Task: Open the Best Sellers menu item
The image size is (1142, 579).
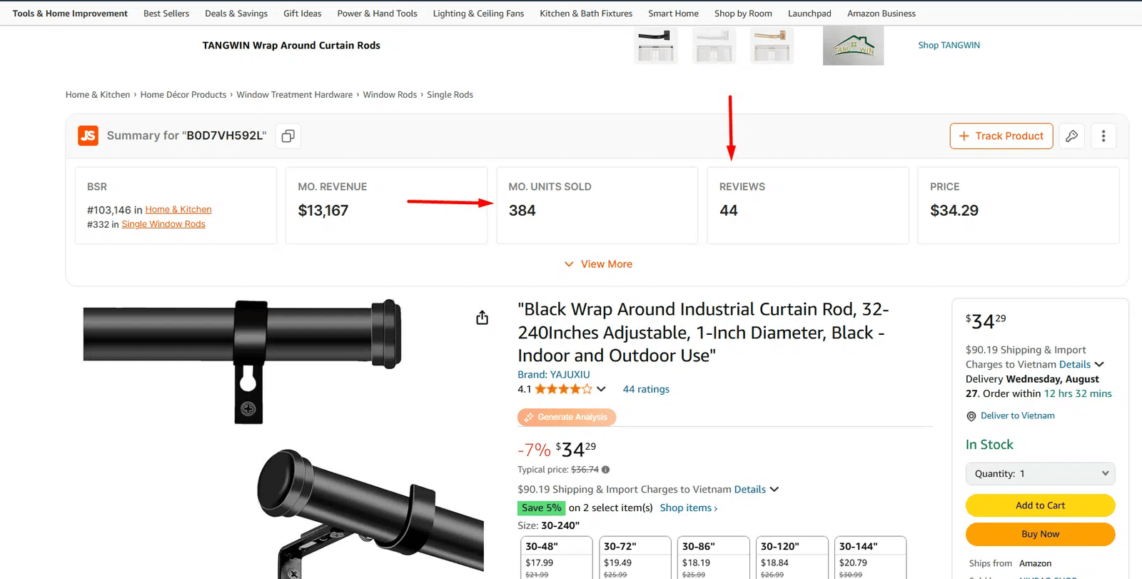Action: pyautogui.click(x=166, y=14)
